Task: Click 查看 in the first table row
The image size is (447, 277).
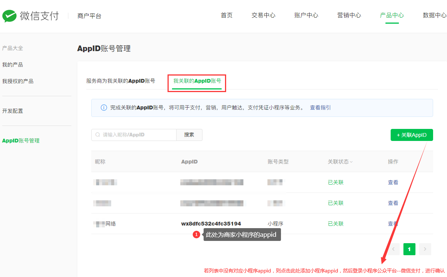Action: click(x=393, y=182)
